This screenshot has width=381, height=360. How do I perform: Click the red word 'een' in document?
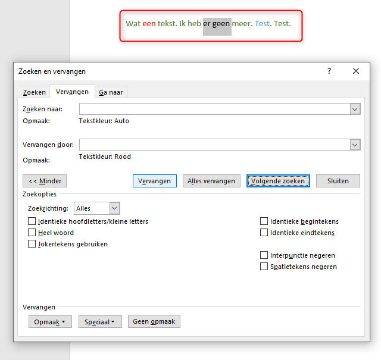149,24
